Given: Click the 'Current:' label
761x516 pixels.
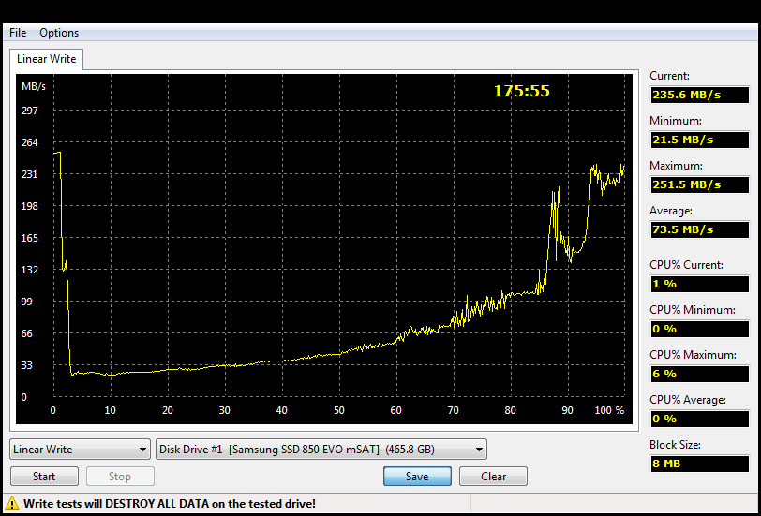Looking at the screenshot, I should pos(669,76).
